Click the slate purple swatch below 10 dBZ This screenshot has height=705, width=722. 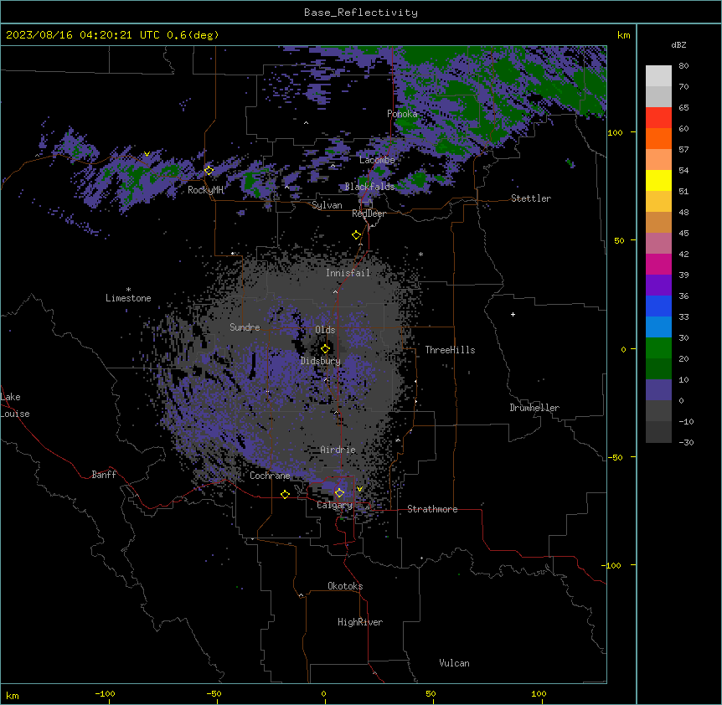pyautogui.click(x=658, y=390)
